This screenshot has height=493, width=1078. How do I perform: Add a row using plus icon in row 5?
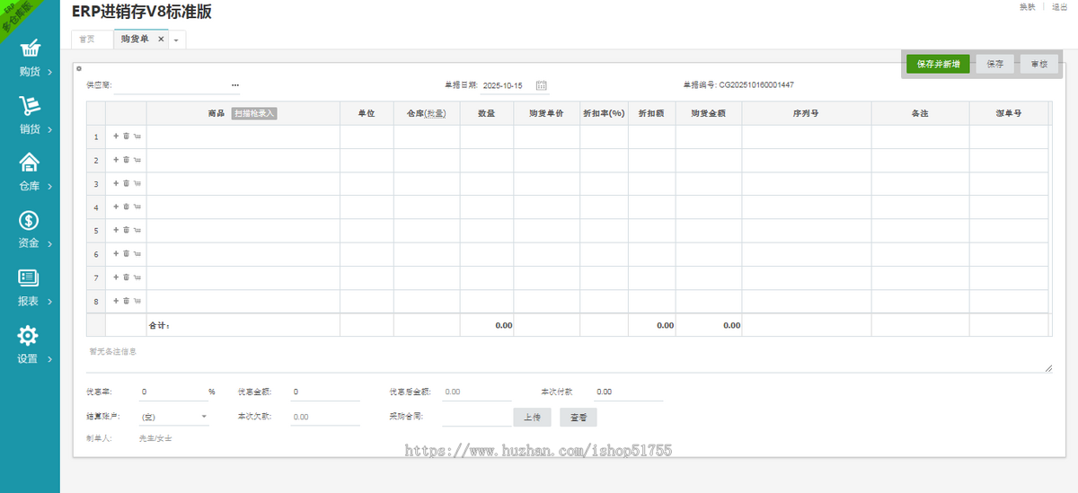click(116, 230)
